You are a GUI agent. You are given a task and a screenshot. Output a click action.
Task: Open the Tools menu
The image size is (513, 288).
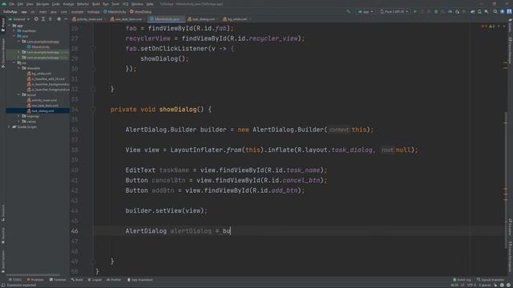[x=115, y=4]
